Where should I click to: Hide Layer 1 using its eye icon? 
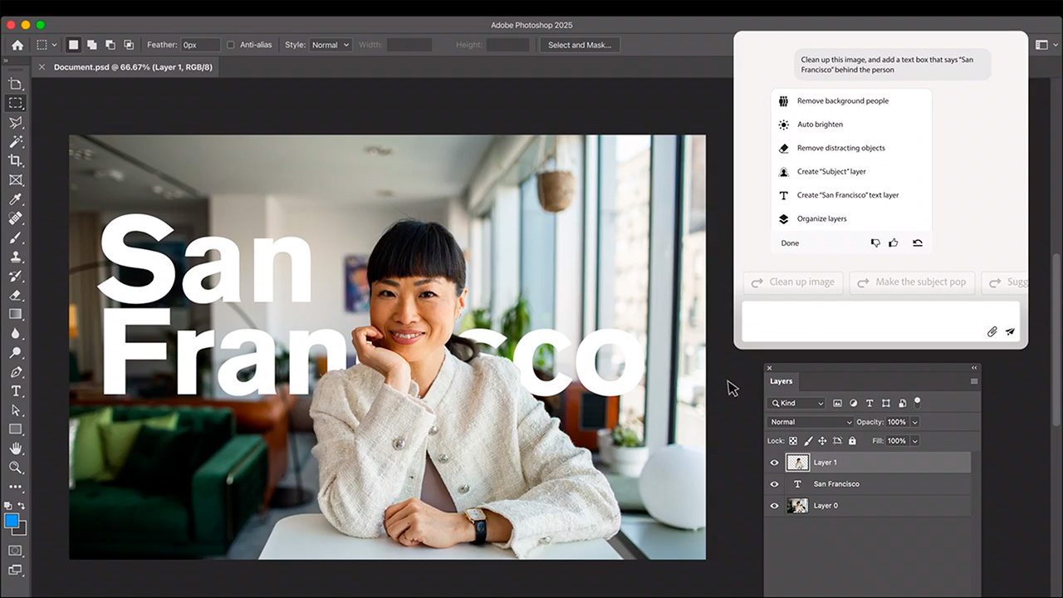point(775,463)
